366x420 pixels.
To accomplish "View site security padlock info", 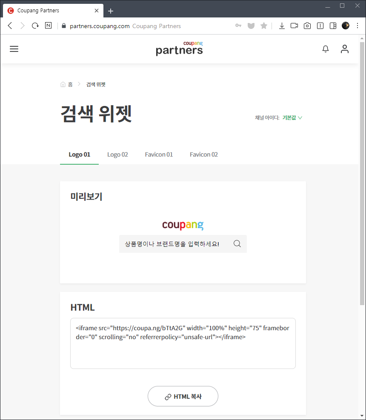I will (64, 26).
